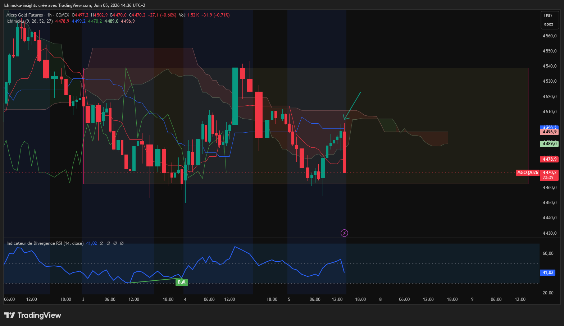
Task: Click date label 8 on the time axis
Action: coord(380,299)
